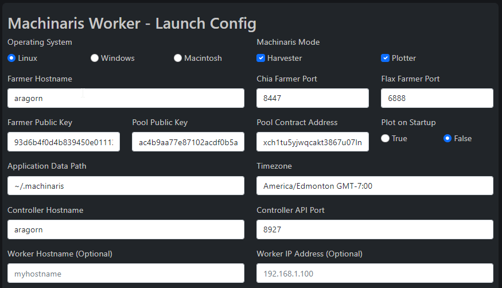The height and width of the screenshot is (288, 502).
Task: Select the Linux operating system radio button
Action: 11,58
